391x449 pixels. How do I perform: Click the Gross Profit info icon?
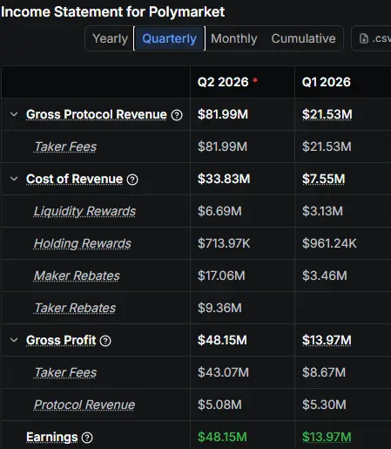(x=105, y=341)
